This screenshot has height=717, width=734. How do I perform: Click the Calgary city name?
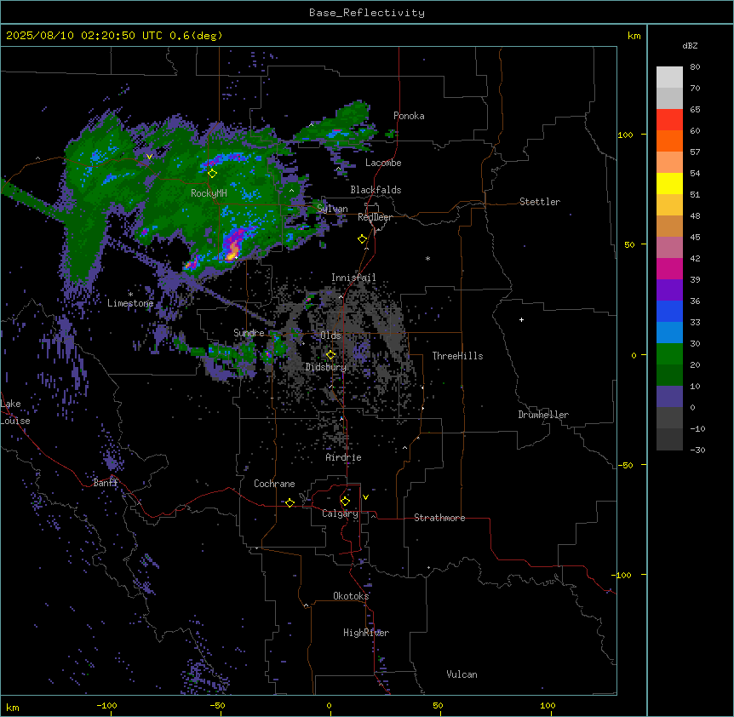coord(340,513)
